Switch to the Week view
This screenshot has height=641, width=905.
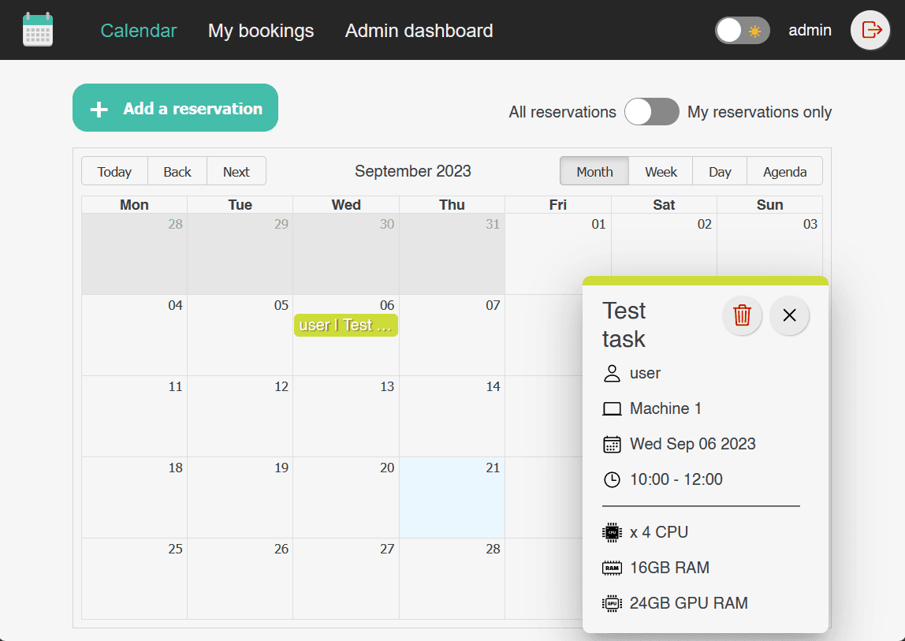pos(661,171)
